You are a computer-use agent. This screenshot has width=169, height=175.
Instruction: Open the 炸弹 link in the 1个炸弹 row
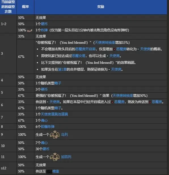tap(44, 30)
